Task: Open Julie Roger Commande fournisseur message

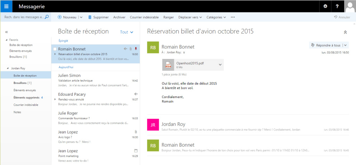Action: 96,118
